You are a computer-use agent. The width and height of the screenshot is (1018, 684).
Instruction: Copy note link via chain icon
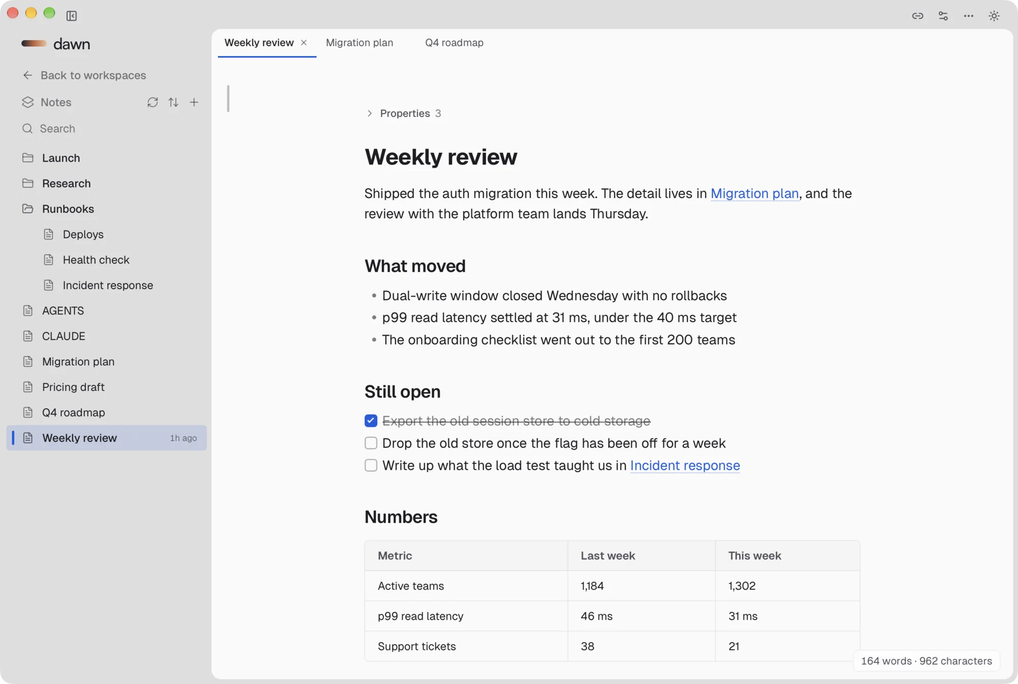click(917, 16)
